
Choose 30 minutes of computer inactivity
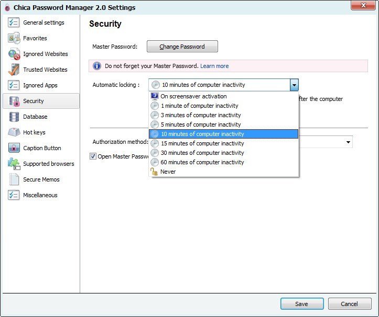click(x=224, y=153)
